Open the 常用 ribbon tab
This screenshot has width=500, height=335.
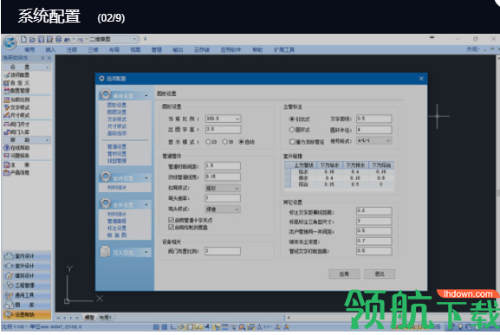pos(29,49)
